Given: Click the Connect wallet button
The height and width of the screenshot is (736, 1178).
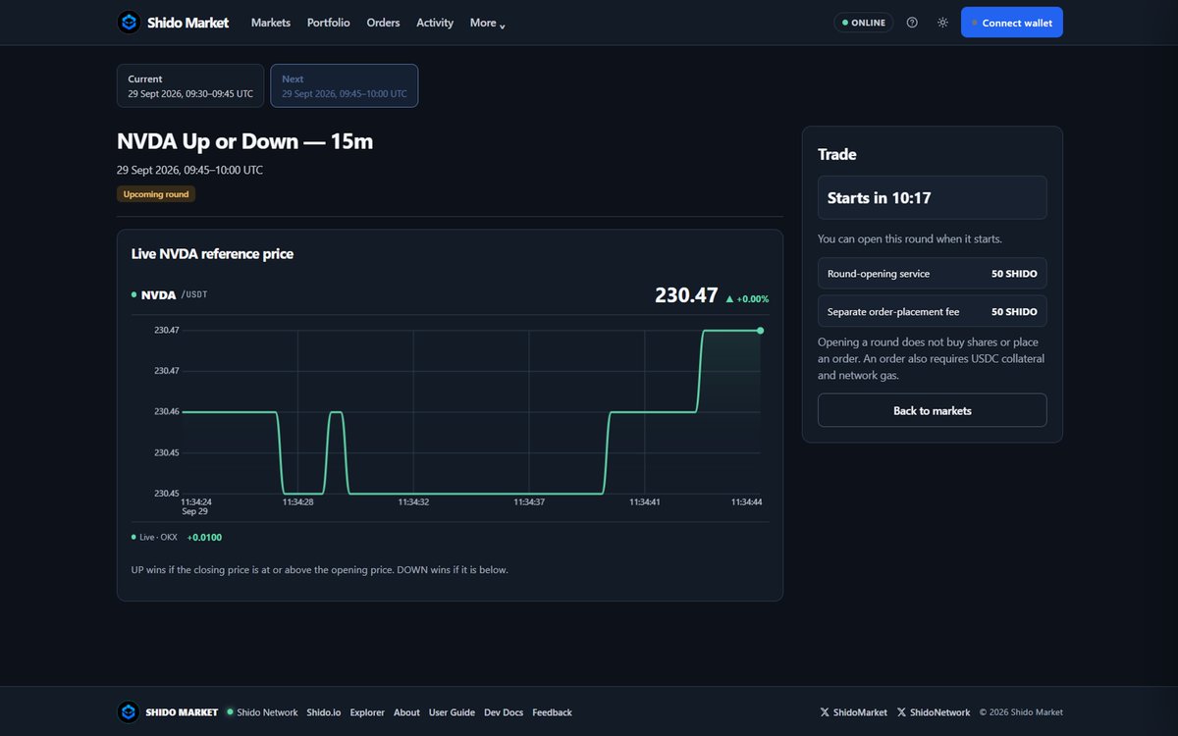Looking at the screenshot, I should coord(1012,23).
